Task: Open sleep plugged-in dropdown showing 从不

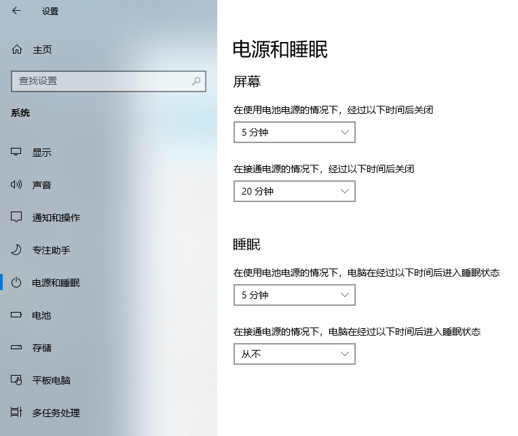Action: (x=295, y=354)
